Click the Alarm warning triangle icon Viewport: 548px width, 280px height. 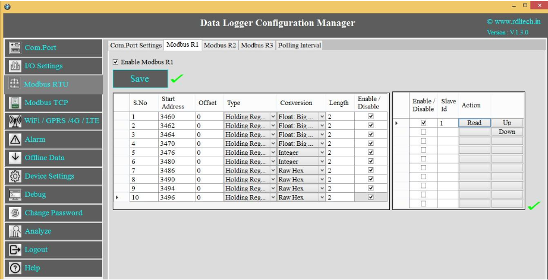coord(15,139)
